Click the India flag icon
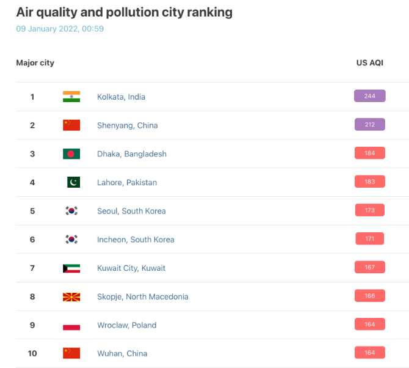This screenshot has height=368, width=409. pyautogui.click(x=71, y=97)
